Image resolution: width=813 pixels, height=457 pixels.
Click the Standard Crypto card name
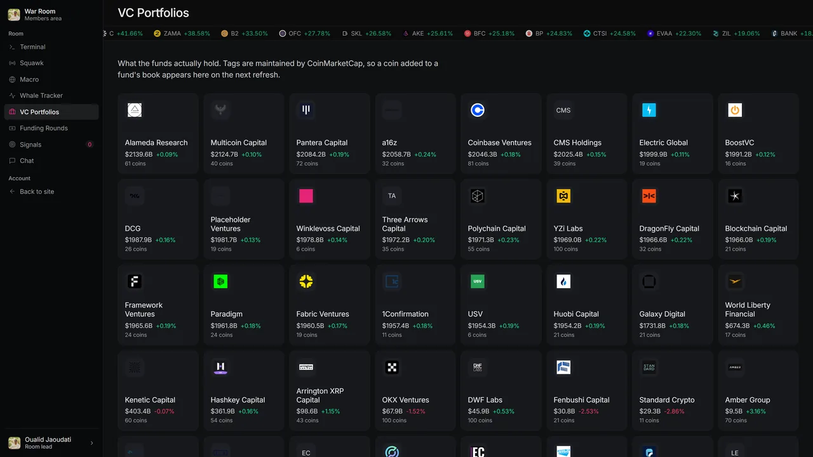click(x=667, y=400)
